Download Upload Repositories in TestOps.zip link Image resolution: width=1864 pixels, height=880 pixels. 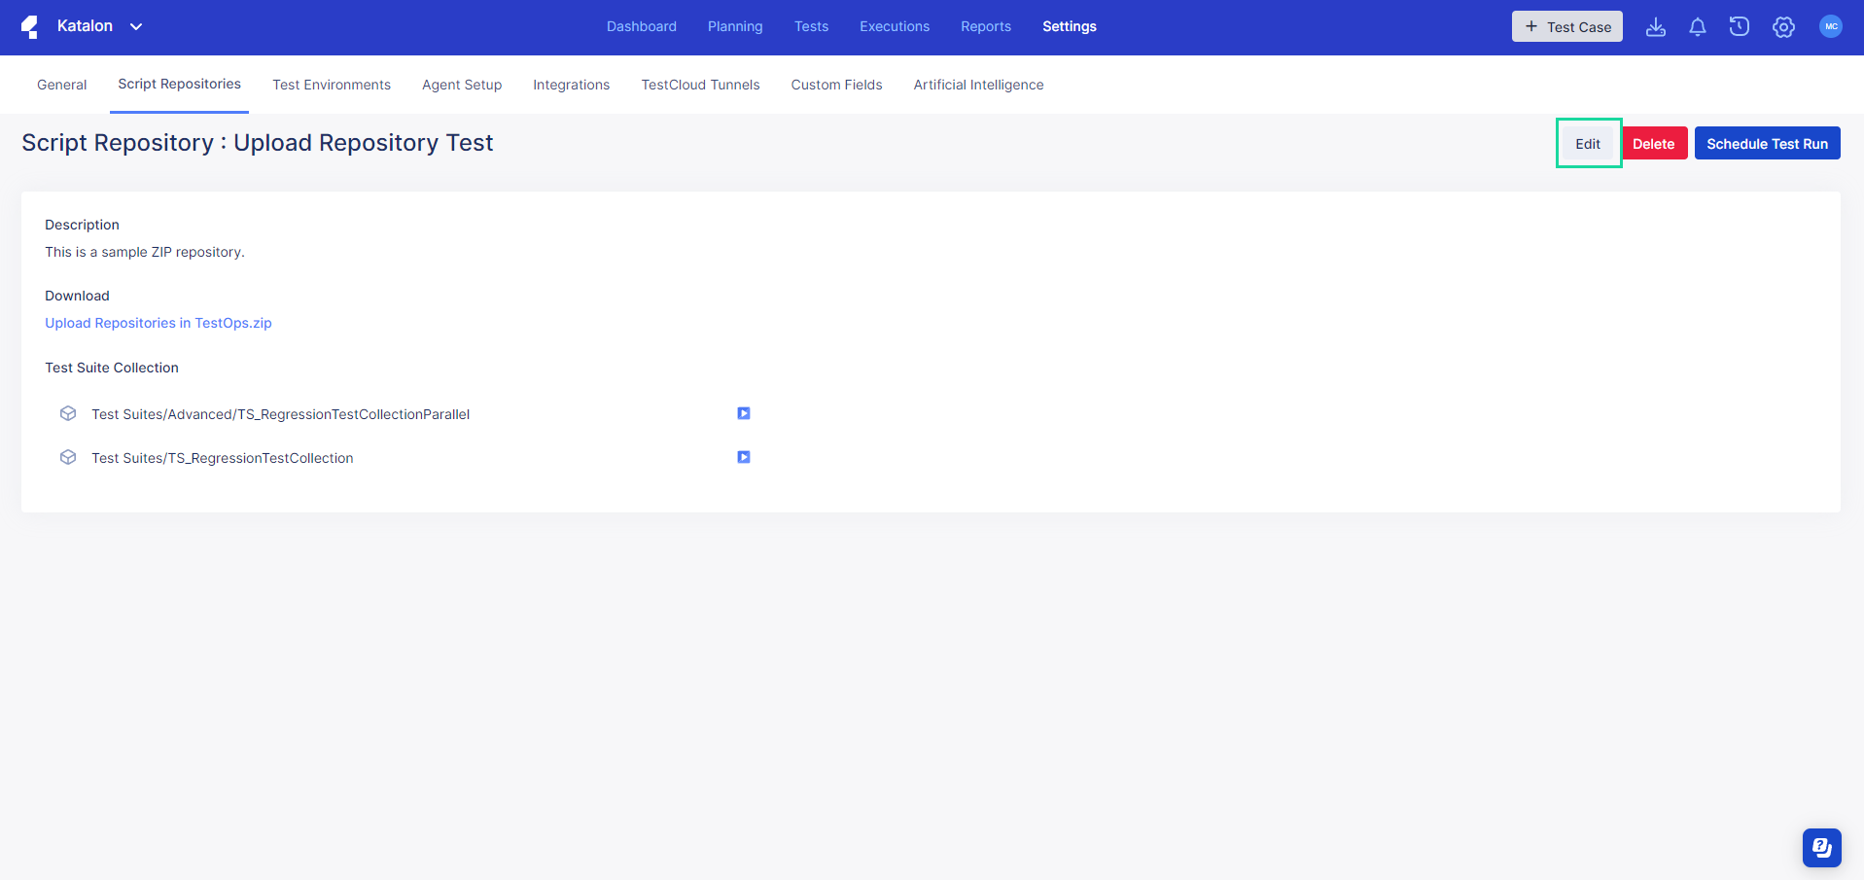coord(158,322)
